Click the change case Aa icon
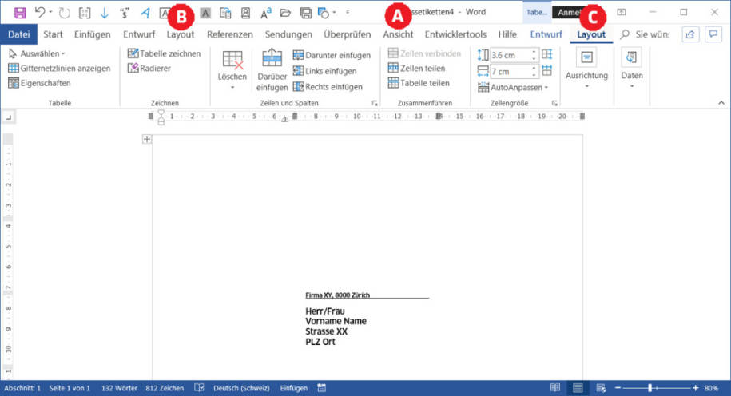Image resolution: width=731 pixels, height=396 pixels. pyautogui.click(x=266, y=13)
